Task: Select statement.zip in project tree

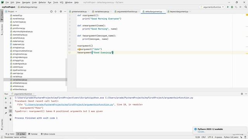Action: click(18, 44)
